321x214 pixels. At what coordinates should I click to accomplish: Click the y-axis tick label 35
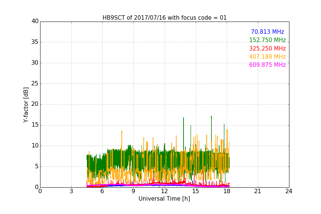click(35, 42)
